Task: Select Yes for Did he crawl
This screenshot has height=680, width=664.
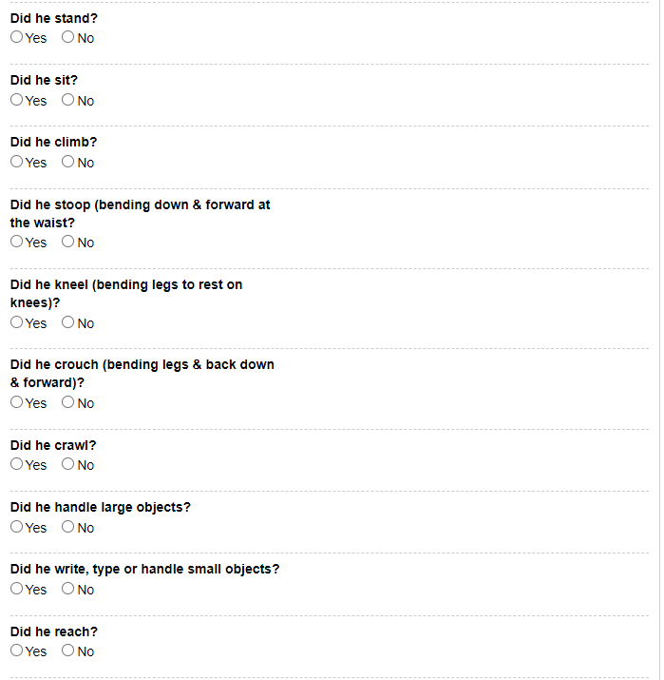Action: pos(17,464)
